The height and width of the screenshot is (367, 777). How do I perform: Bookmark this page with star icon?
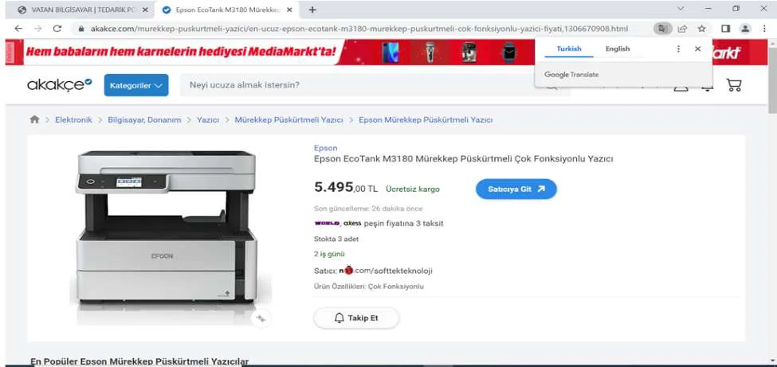pyautogui.click(x=701, y=29)
